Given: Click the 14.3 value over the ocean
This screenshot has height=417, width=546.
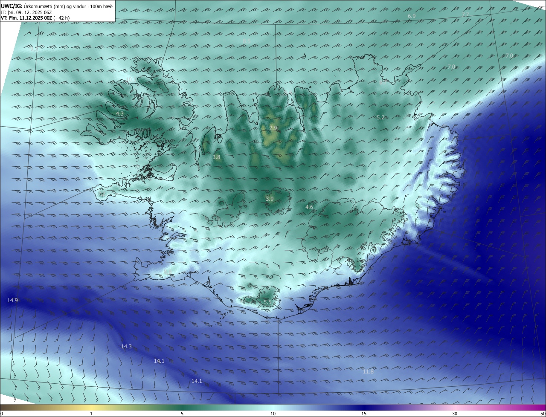Looking at the screenshot, I should [126, 346].
